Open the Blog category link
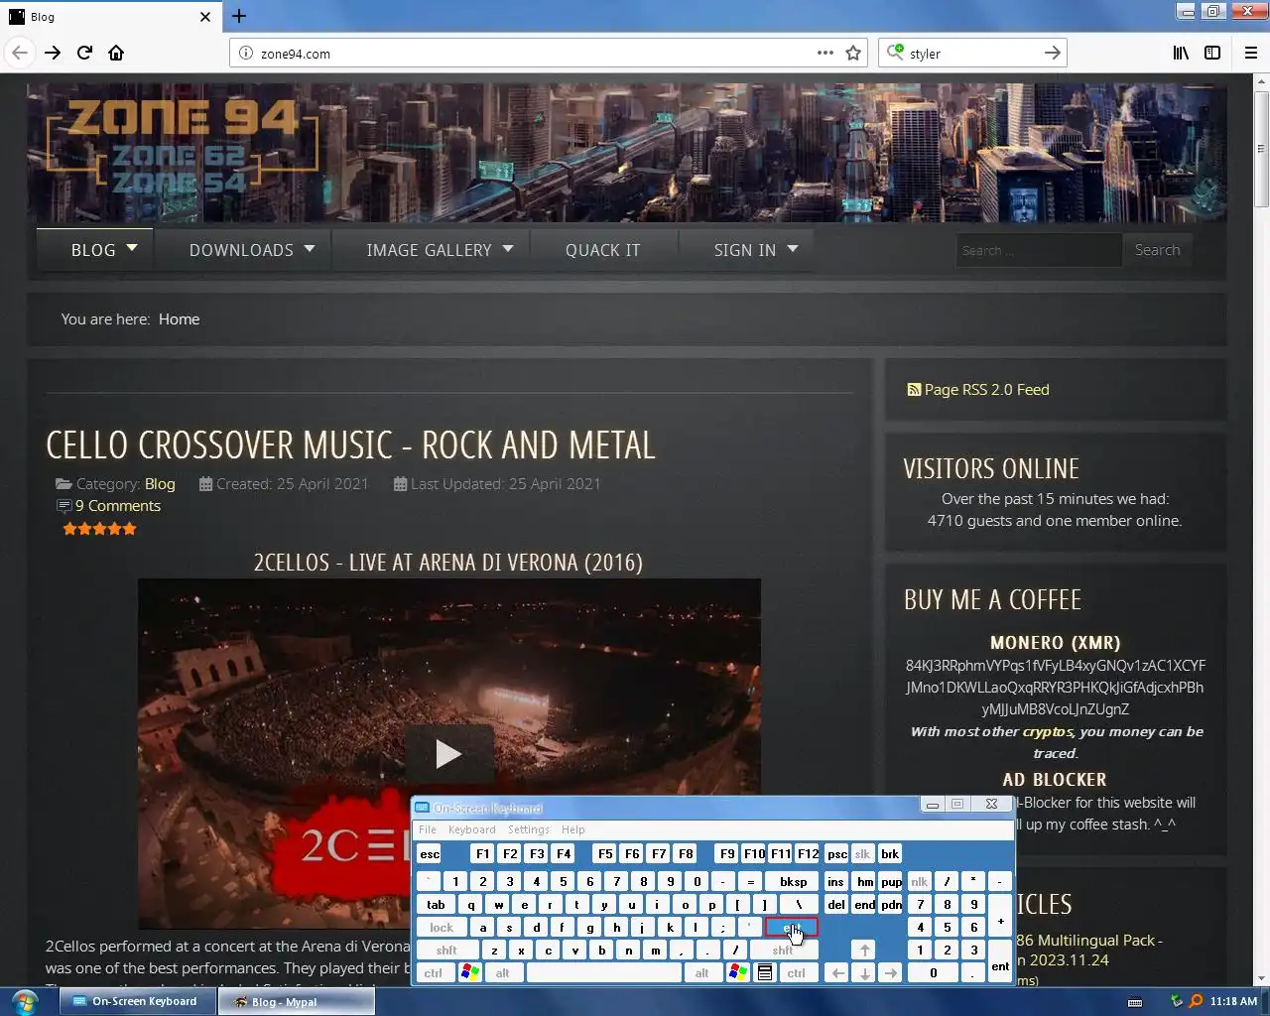The width and height of the screenshot is (1270, 1016). [x=160, y=484]
